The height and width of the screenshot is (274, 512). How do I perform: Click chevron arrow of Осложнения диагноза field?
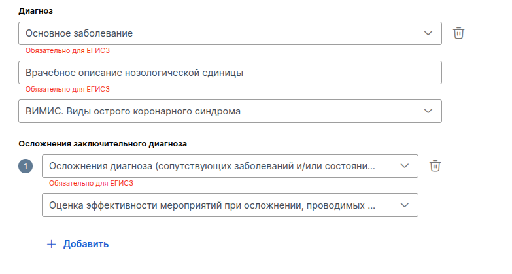click(405, 166)
